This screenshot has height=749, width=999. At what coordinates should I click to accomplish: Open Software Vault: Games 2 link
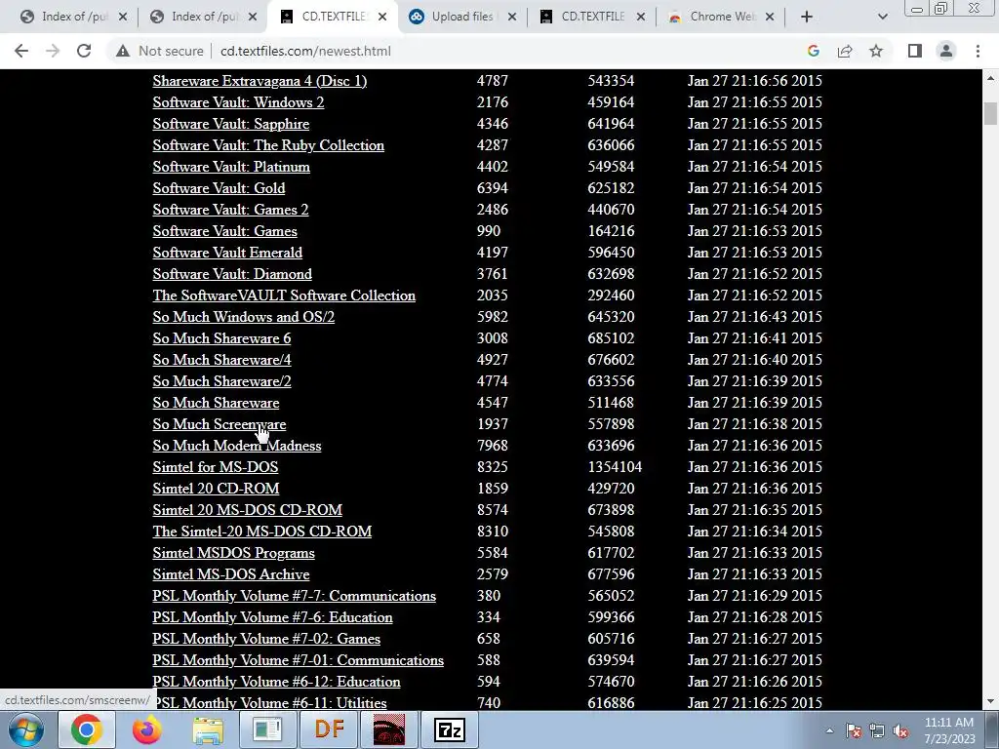pos(230,210)
